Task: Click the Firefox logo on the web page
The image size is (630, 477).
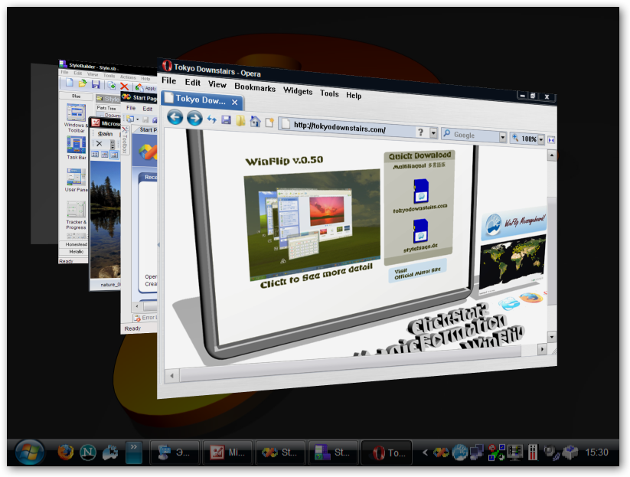Action: [x=530, y=298]
